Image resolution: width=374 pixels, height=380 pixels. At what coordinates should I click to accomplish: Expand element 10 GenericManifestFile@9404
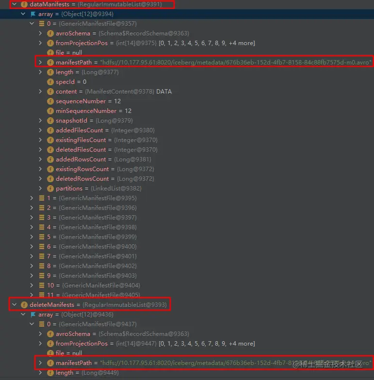[x=32, y=285]
